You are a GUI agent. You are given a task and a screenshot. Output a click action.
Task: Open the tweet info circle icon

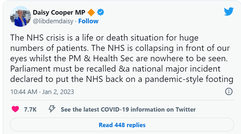coord(229,92)
